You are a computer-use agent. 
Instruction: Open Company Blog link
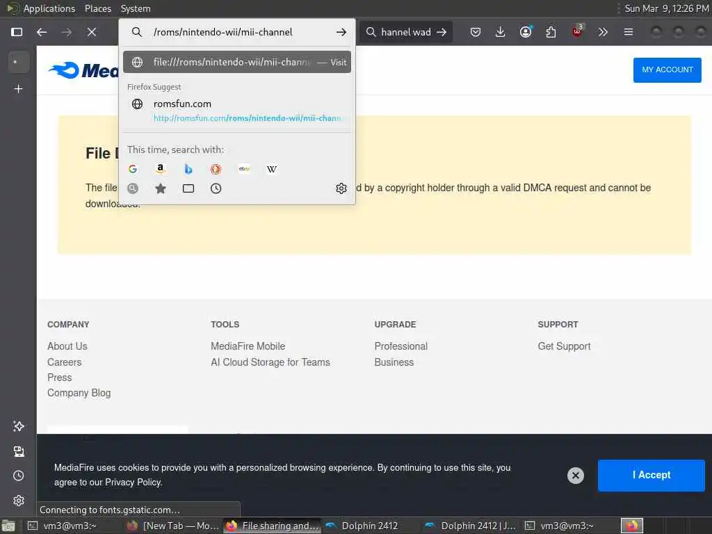pos(79,393)
